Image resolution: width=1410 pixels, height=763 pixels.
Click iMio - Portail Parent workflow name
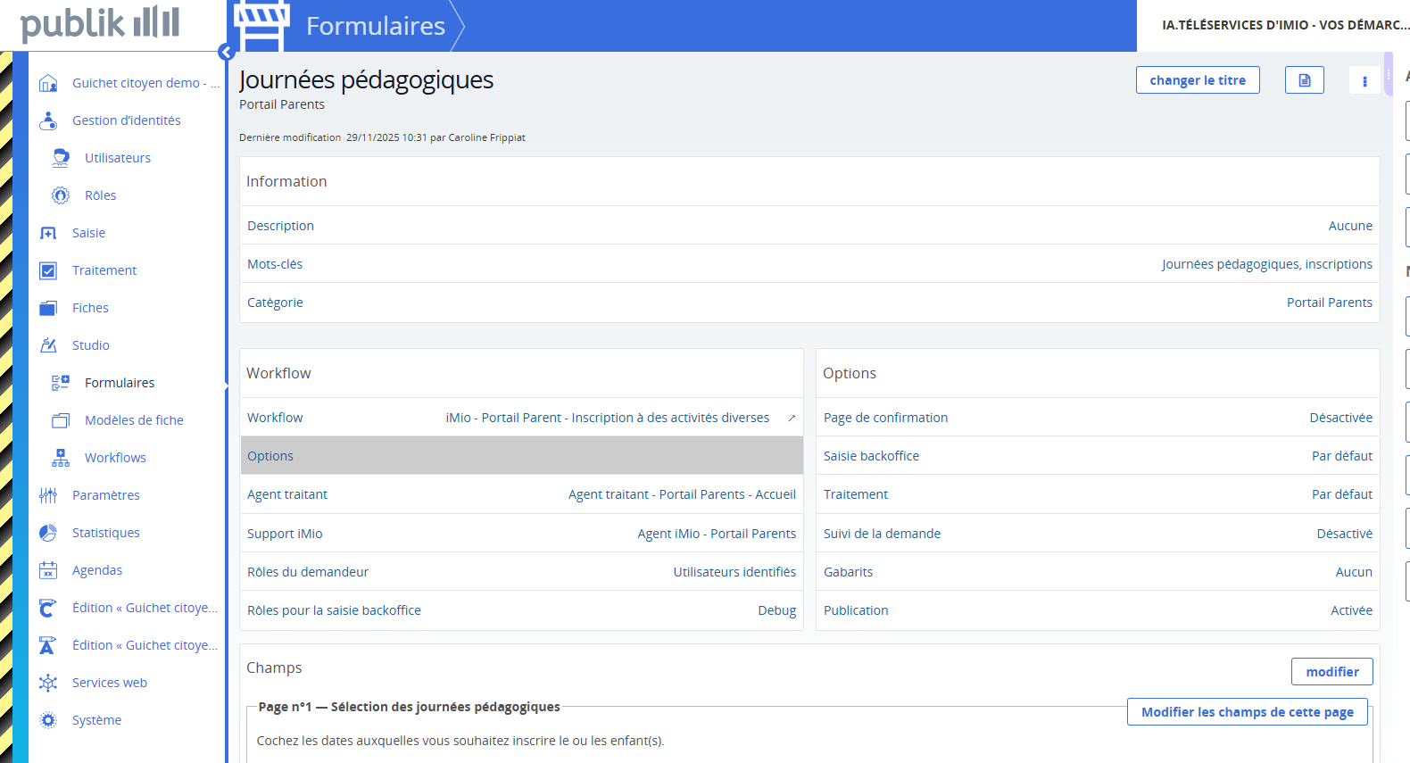pos(608,418)
